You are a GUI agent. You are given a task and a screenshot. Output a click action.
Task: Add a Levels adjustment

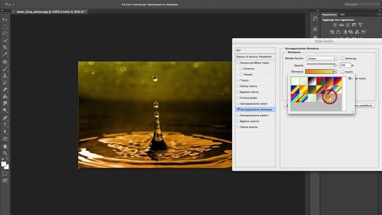(341, 25)
